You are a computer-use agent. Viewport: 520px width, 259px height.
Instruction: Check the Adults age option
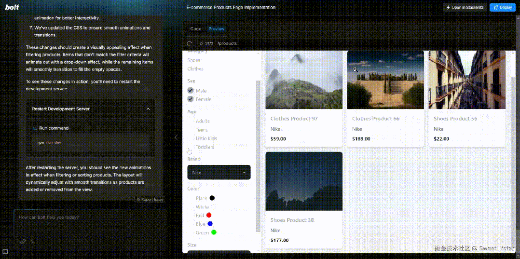point(203,122)
